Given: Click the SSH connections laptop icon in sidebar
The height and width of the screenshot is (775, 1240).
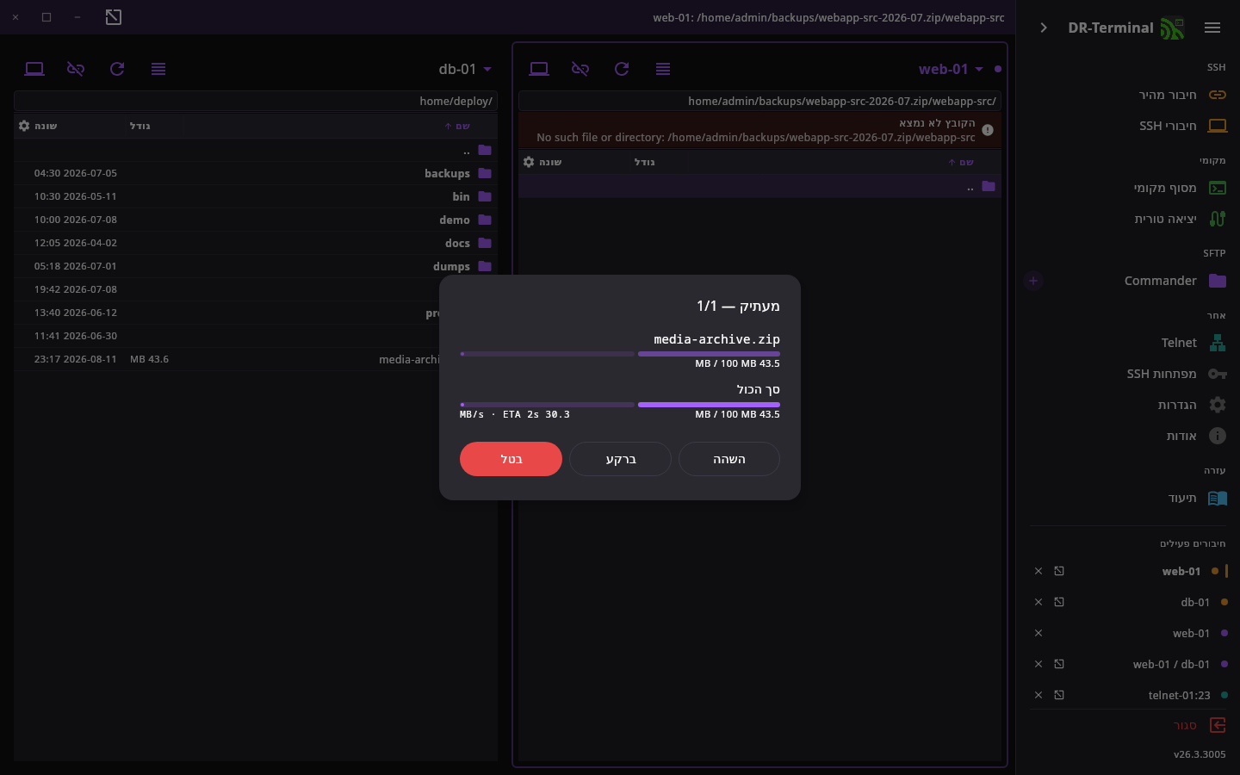Looking at the screenshot, I should tap(1218, 126).
